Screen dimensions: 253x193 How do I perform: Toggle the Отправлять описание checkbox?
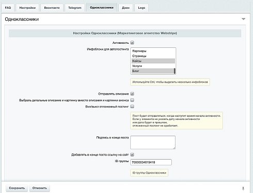click(132, 94)
